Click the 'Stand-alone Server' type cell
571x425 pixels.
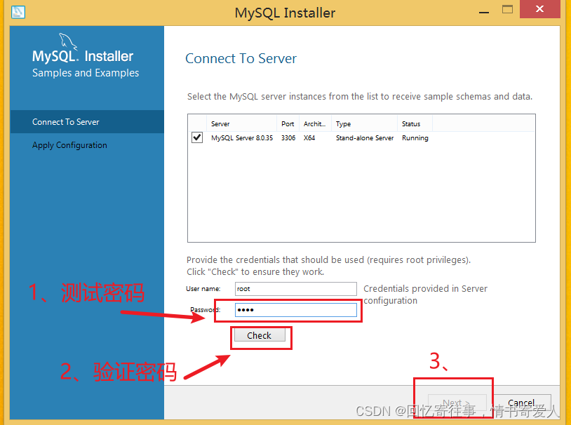pos(365,138)
